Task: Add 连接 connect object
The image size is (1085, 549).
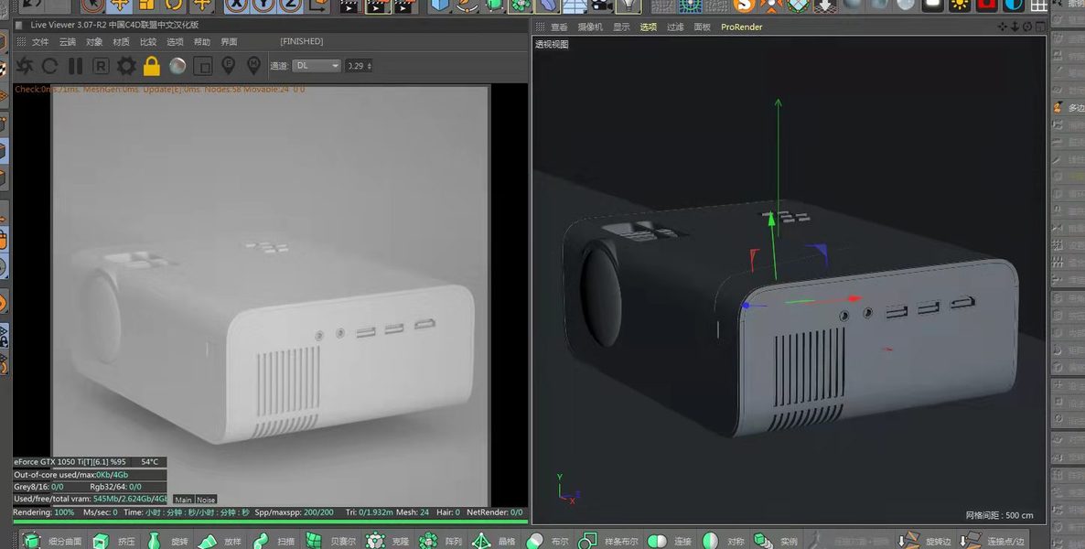Action: [669, 541]
